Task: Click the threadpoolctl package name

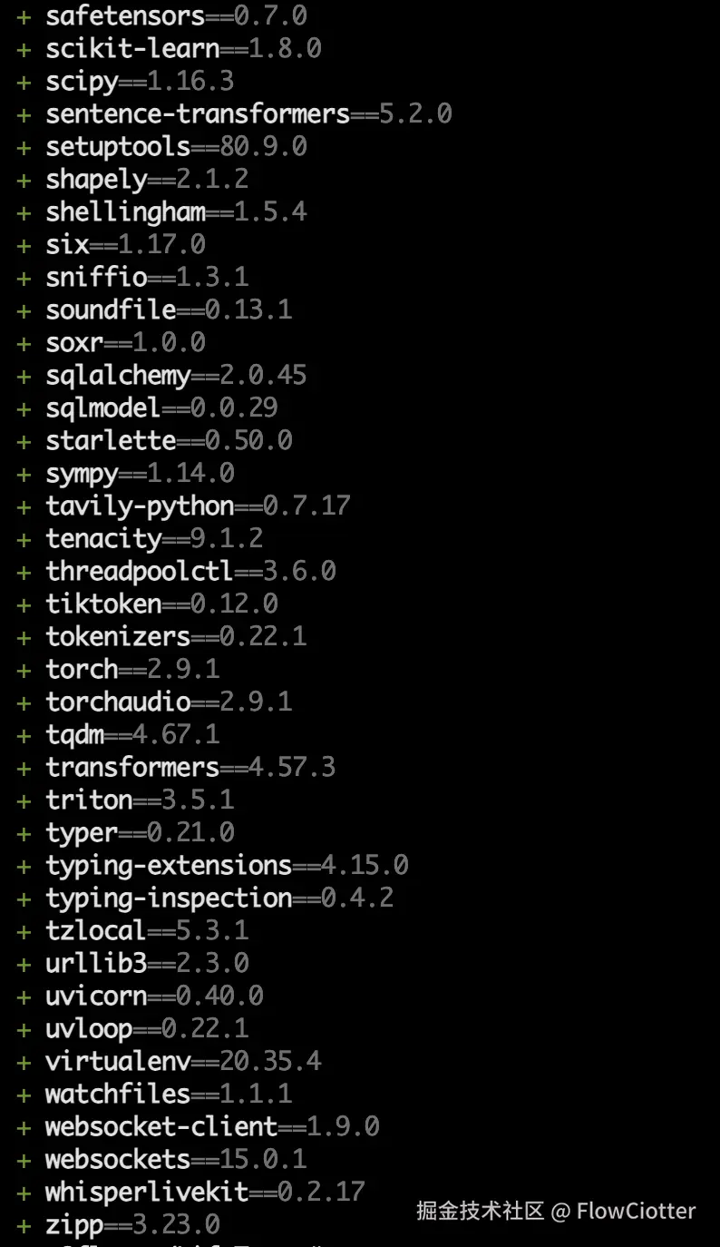Action: coord(140,571)
